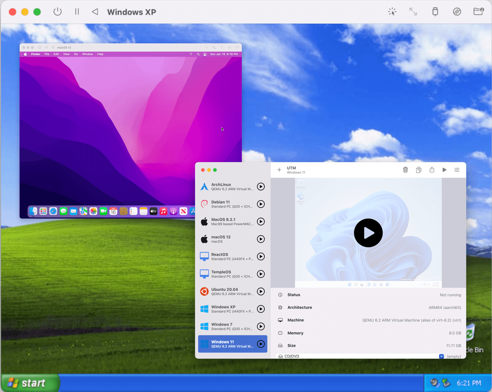Start the Windows 7 VM with its play button
The image size is (492, 392).
coord(261,326)
